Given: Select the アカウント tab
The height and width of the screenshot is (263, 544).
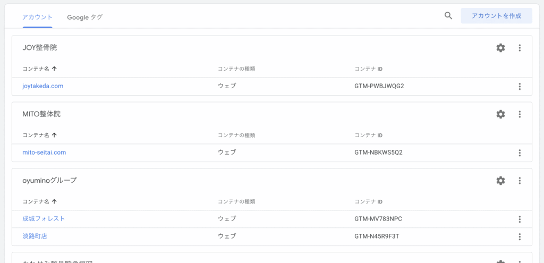Looking at the screenshot, I should (x=37, y=17).
